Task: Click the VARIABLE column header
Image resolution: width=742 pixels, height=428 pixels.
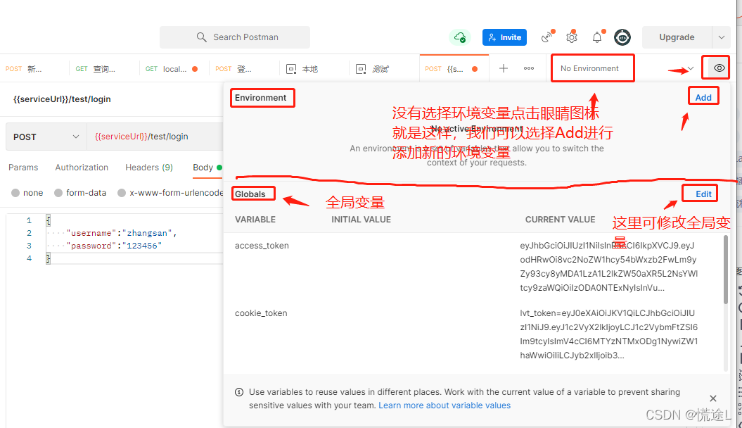Action: click(x=255, y=219)
